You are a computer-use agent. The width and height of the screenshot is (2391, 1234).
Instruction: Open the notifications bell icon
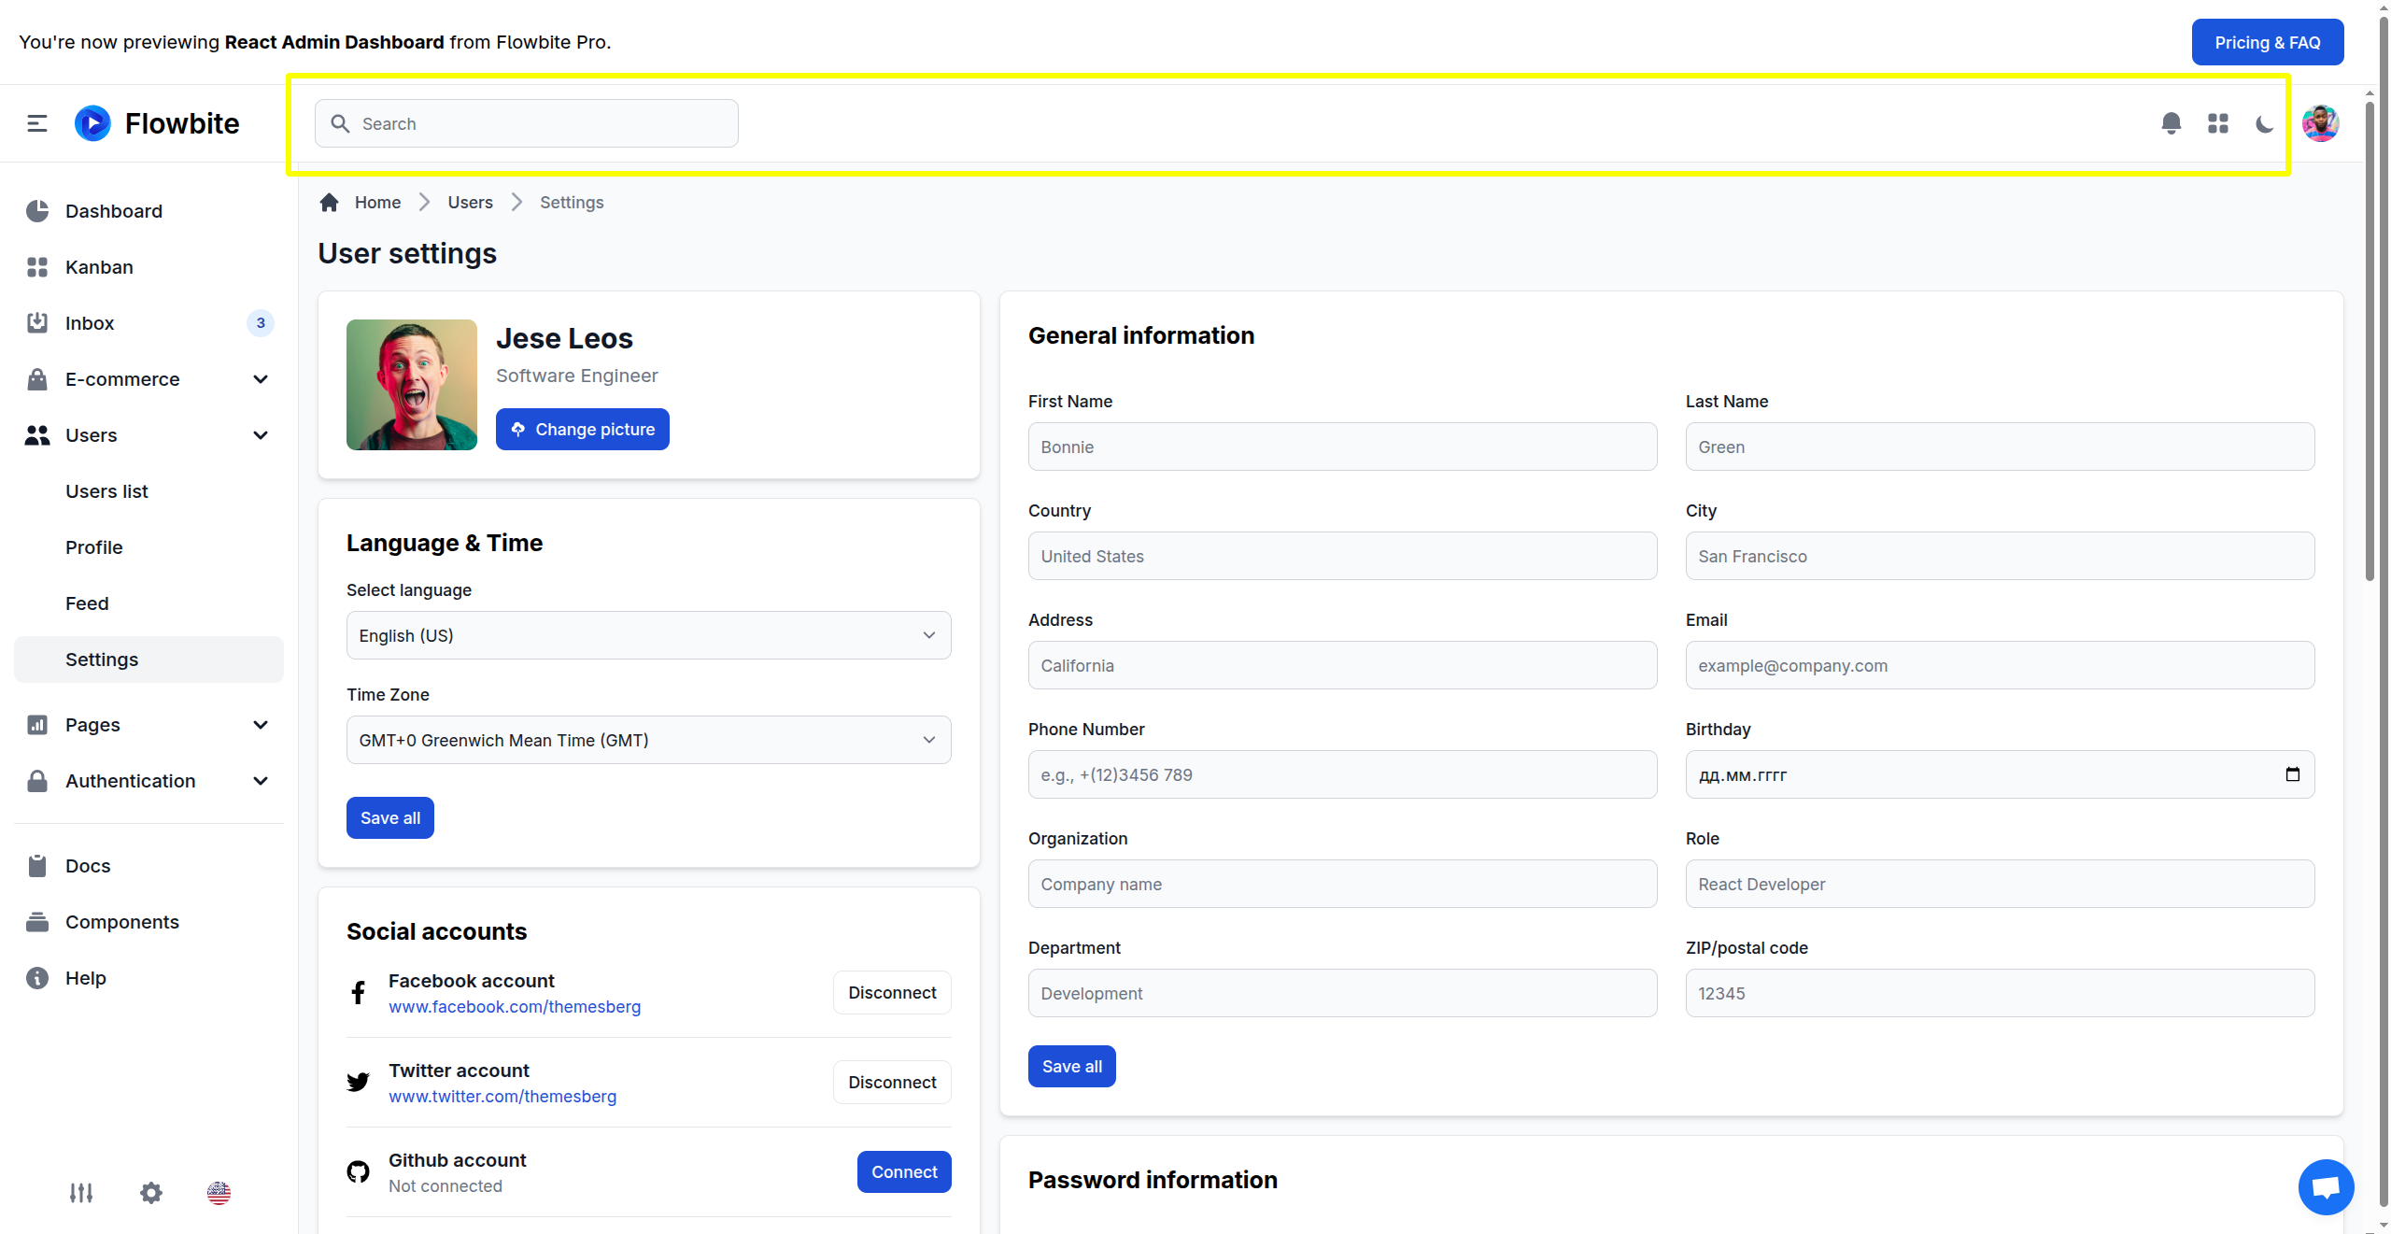click(2171, 123)
